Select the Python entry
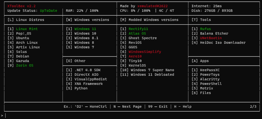The width and height of the screenshot is (262, 119). pos(77,88)
